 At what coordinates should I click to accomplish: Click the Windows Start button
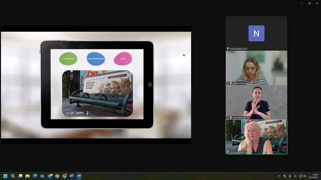[6, 176]
